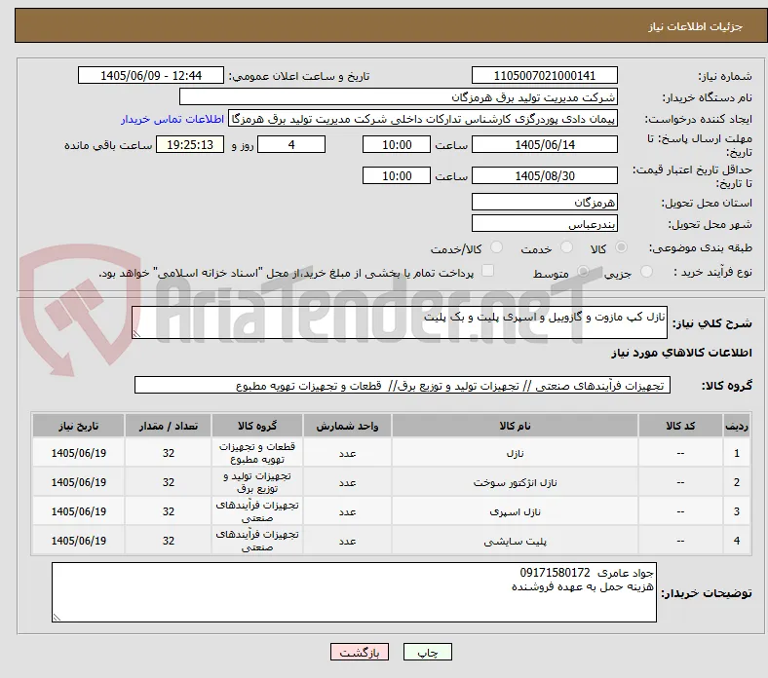Click the price validity time field, 10:00 next to 1405/08/30
The height and width of the screenshot is (678, 768).
397,175
